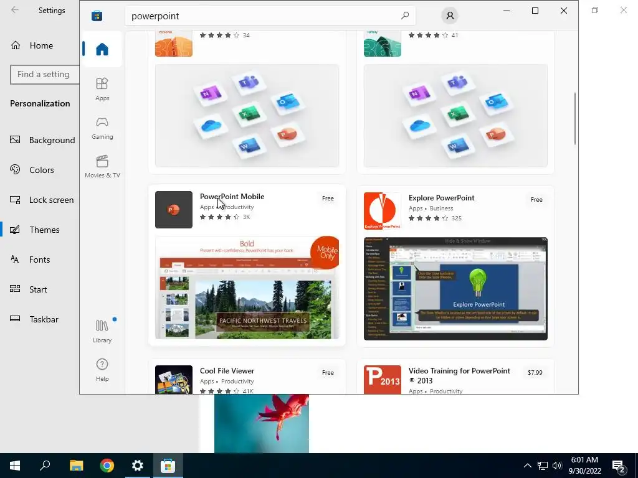Click the Free label for Cool File Viewer
This screenshot has height=478, width=638.
328,372
